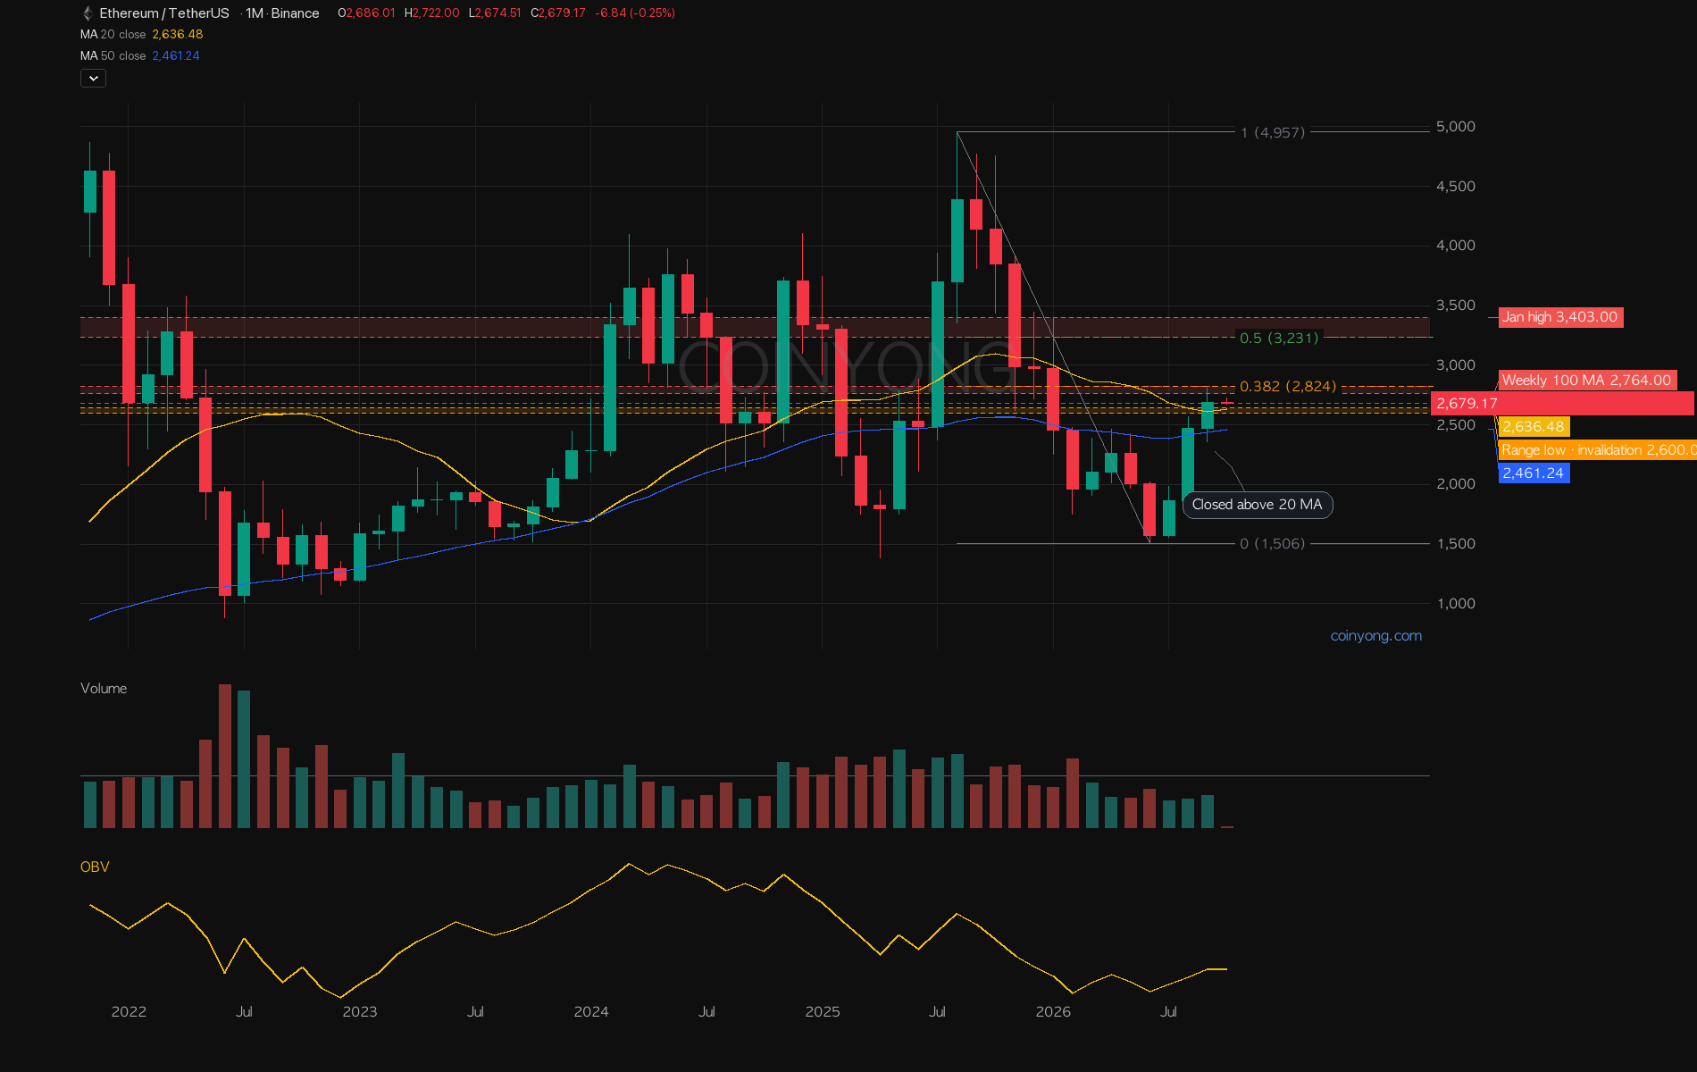
Task: Select the OBV indicator label
Action: point(95,867)
